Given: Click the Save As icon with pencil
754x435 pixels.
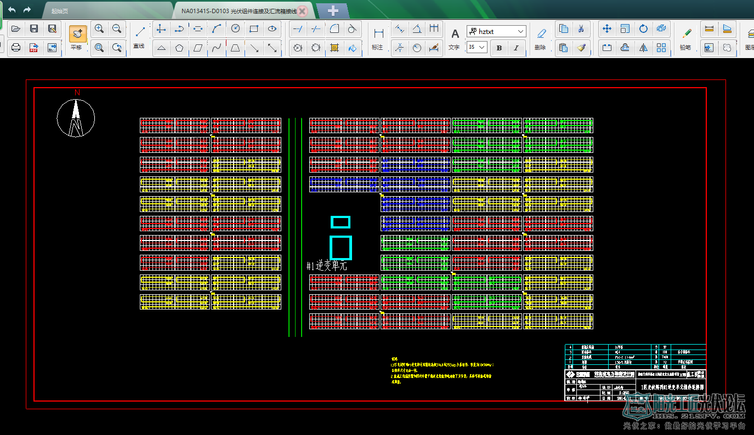Looking at the screenshot, I should 52,28.
